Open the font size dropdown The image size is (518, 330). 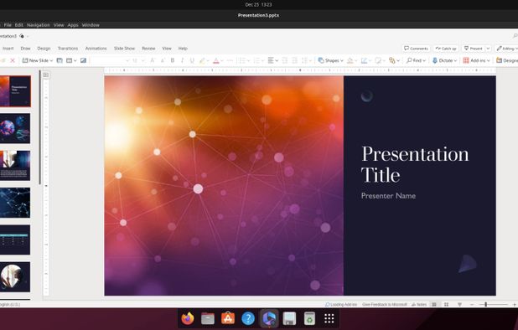(x=142, y=60)
